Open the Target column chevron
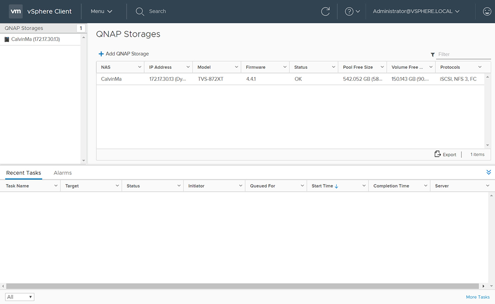This screenshot has height=304, width=495. click(117, 185)
